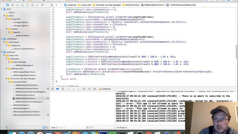Click the add button in navigator footer

(3, 128)
